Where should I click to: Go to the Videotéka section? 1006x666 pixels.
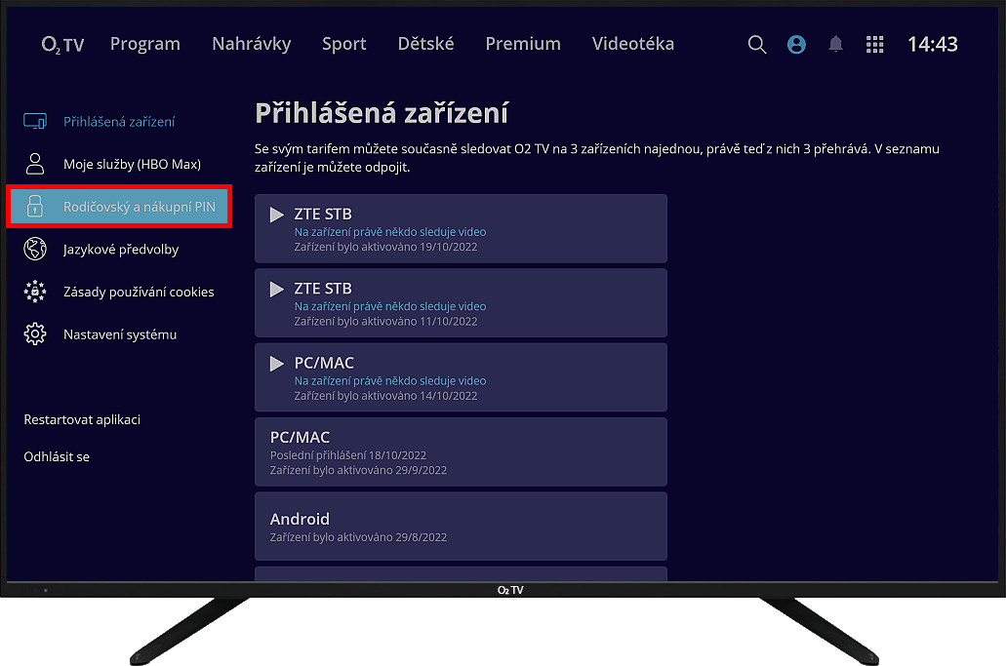pos(632,44)
